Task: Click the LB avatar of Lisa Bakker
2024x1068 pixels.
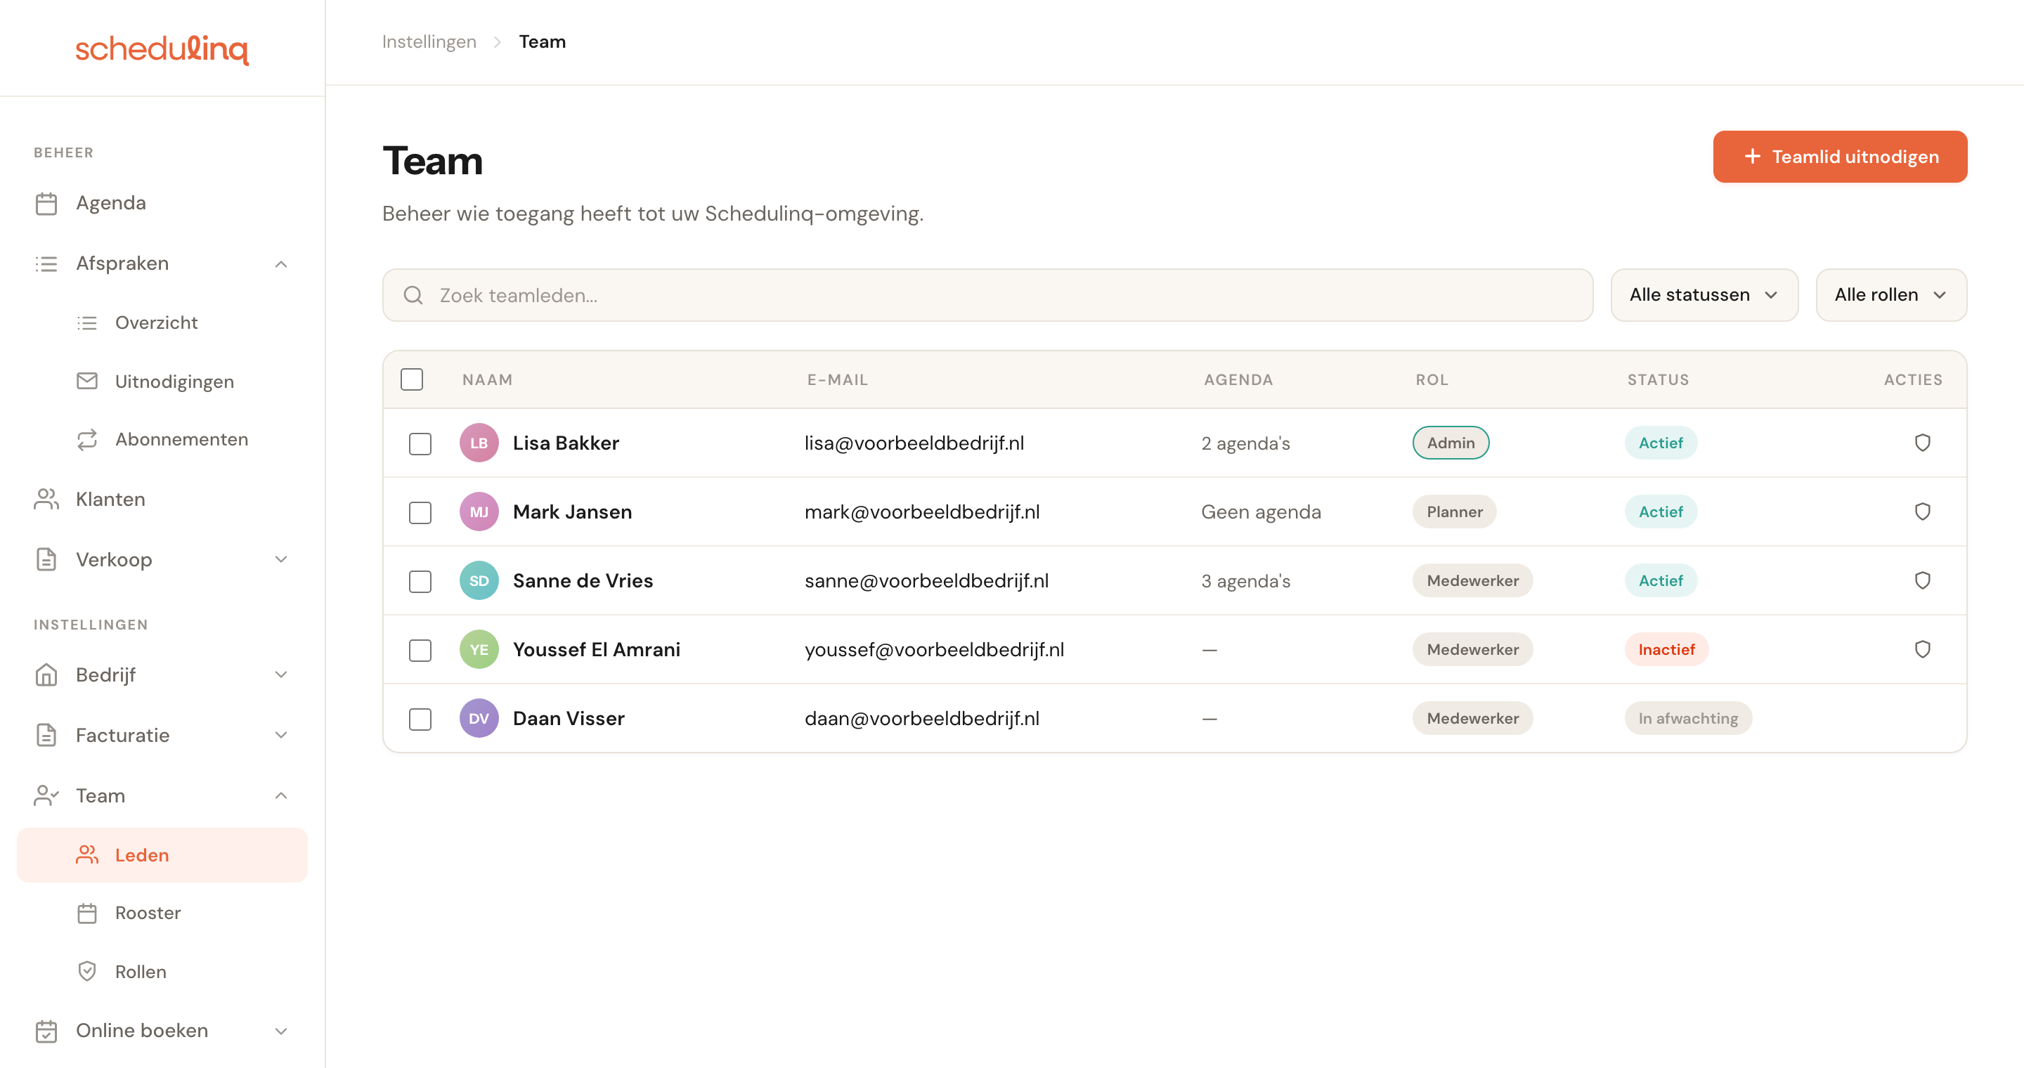Action: (479, 443)
